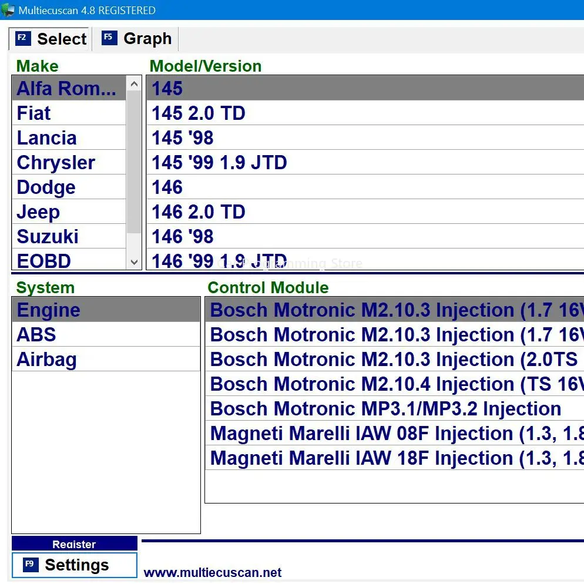Screen dimensions: 584x584
Task: Select first Bosch Motronic M2.10.3 (1.7 16V) module
Action: (394, 310)
